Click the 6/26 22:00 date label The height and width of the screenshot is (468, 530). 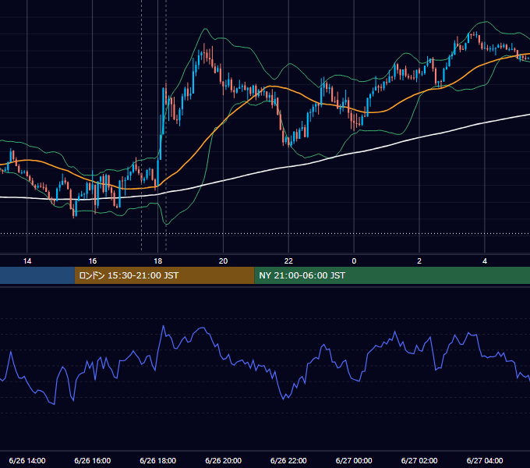(x=288, y=460)
